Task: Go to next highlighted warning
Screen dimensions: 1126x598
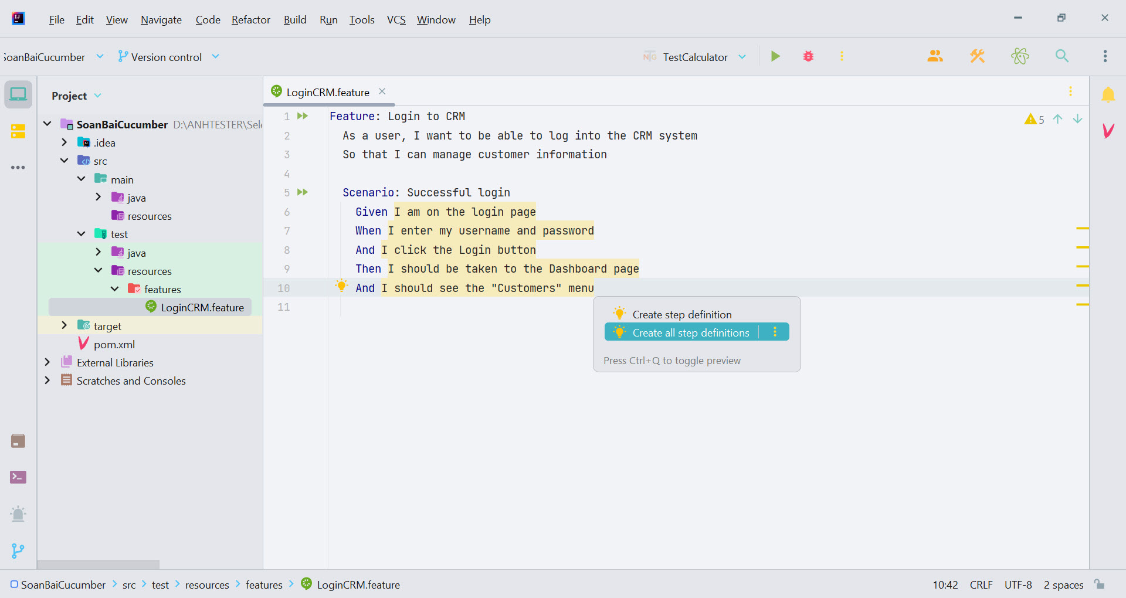Action: tap(1077, 119)
